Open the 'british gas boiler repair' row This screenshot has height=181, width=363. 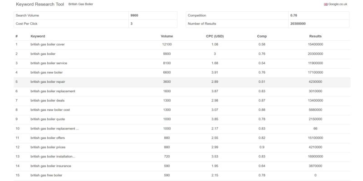tap(48, 82)
